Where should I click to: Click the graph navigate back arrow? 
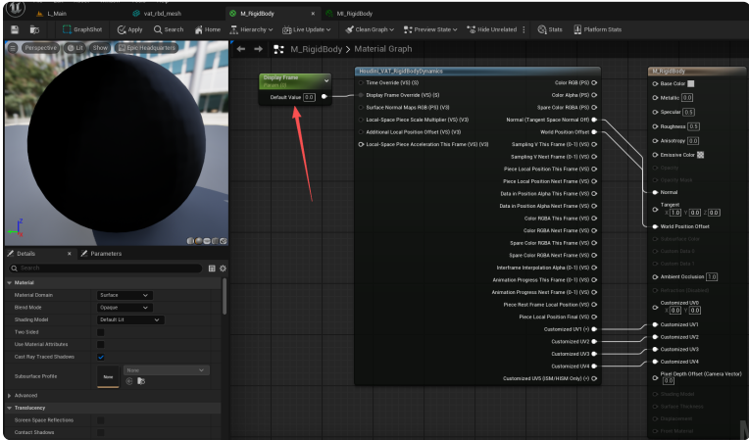[x=241, y=49]
